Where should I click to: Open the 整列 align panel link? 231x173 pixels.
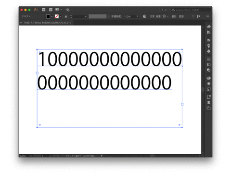click(174, 16)
